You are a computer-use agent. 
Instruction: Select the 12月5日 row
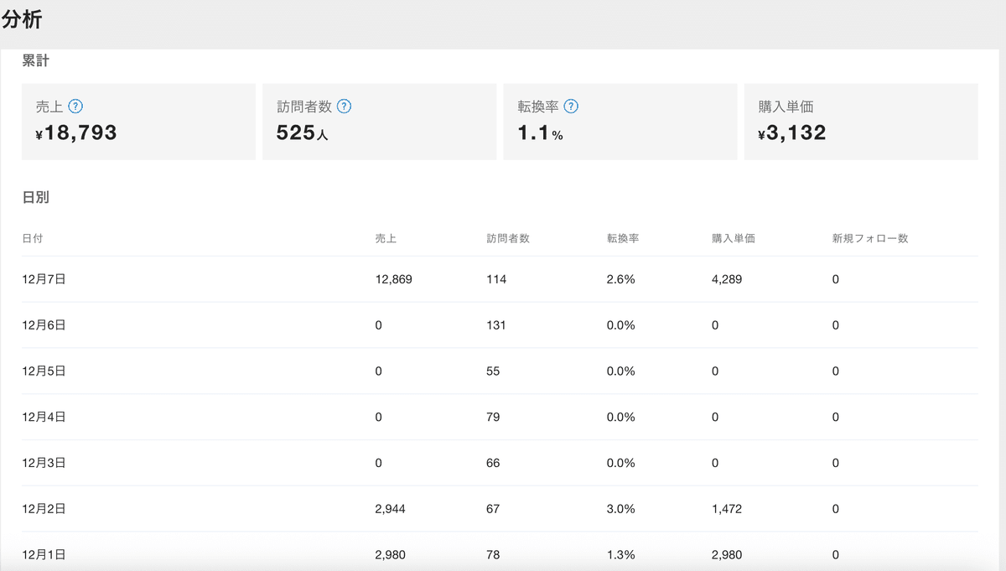tap(44, 371)
